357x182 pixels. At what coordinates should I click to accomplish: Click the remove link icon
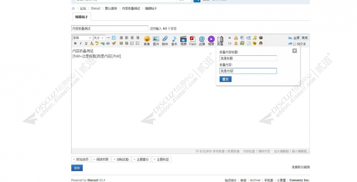pyautogui.click(x=108, y=43)
